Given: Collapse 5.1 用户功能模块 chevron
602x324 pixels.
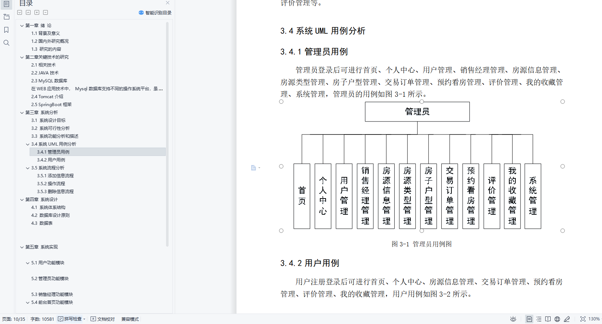Looking at the screenshot, I should 28,263.
